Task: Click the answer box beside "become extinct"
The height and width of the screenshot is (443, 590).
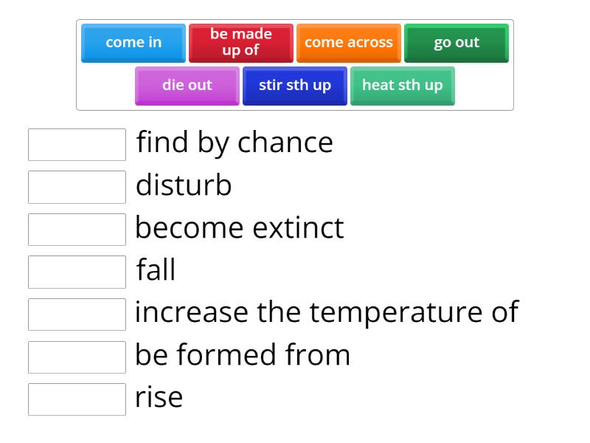Action: click(77, 230)
